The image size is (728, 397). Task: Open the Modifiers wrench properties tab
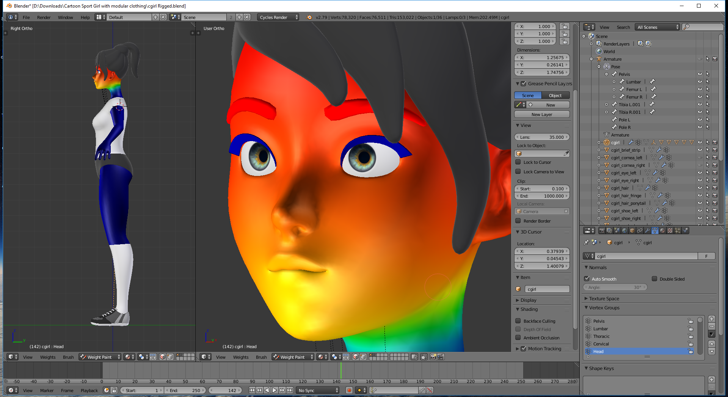click(647, 231)
